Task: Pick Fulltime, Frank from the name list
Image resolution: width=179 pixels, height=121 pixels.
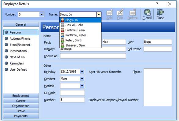Action: pos(80,30)
